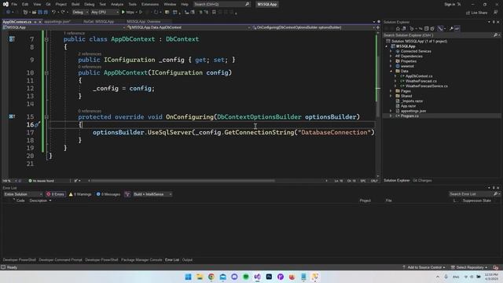Click the Redo arrow in toolbar
The width and height of the screenshot is (503, 283).
pyautogui.click(x=63, y=13)
